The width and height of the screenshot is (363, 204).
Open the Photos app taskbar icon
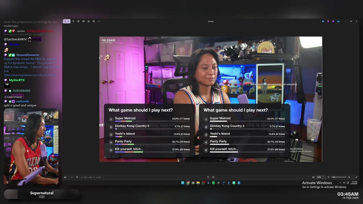(239, 183)
